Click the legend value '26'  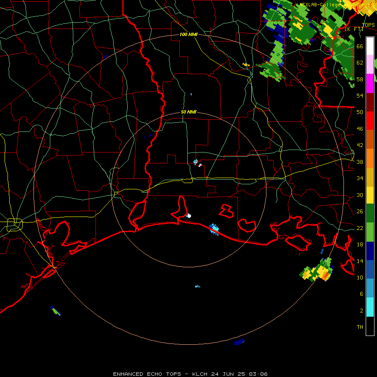[360, 212]
